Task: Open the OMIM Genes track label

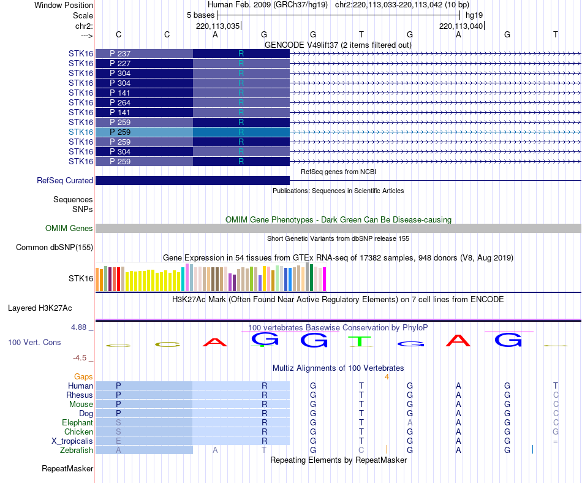Action: pos(69,228)
